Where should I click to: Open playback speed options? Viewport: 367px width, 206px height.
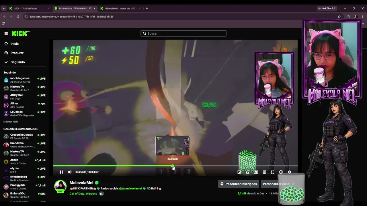(x=281, y=172)
